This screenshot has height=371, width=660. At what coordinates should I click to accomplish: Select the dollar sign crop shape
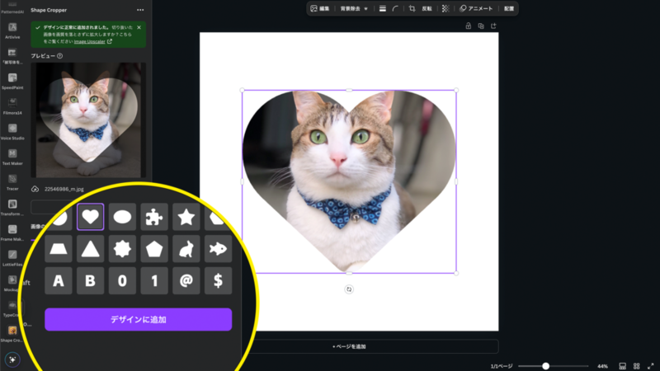(x=218, y=280)
